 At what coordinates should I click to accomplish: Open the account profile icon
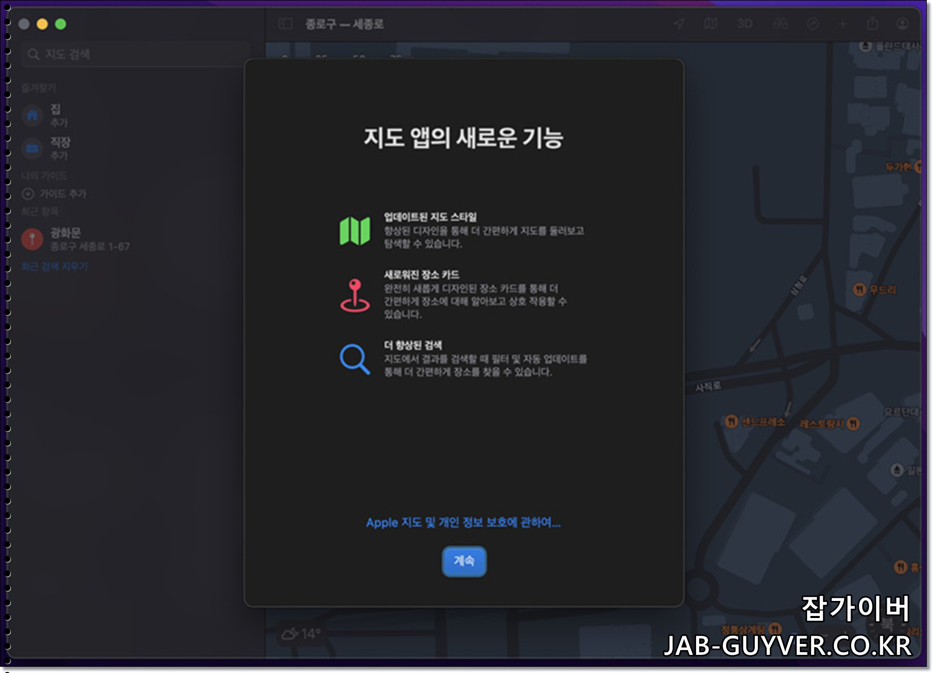903,24
